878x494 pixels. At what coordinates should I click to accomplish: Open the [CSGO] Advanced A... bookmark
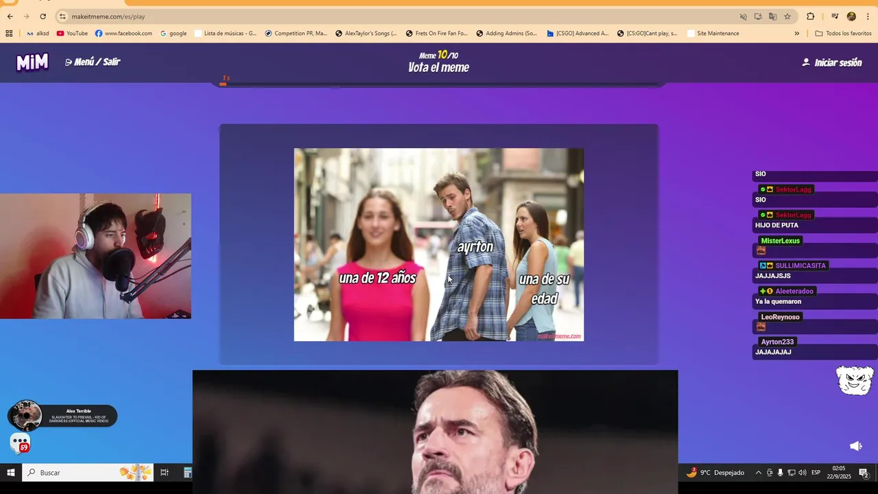577,33
